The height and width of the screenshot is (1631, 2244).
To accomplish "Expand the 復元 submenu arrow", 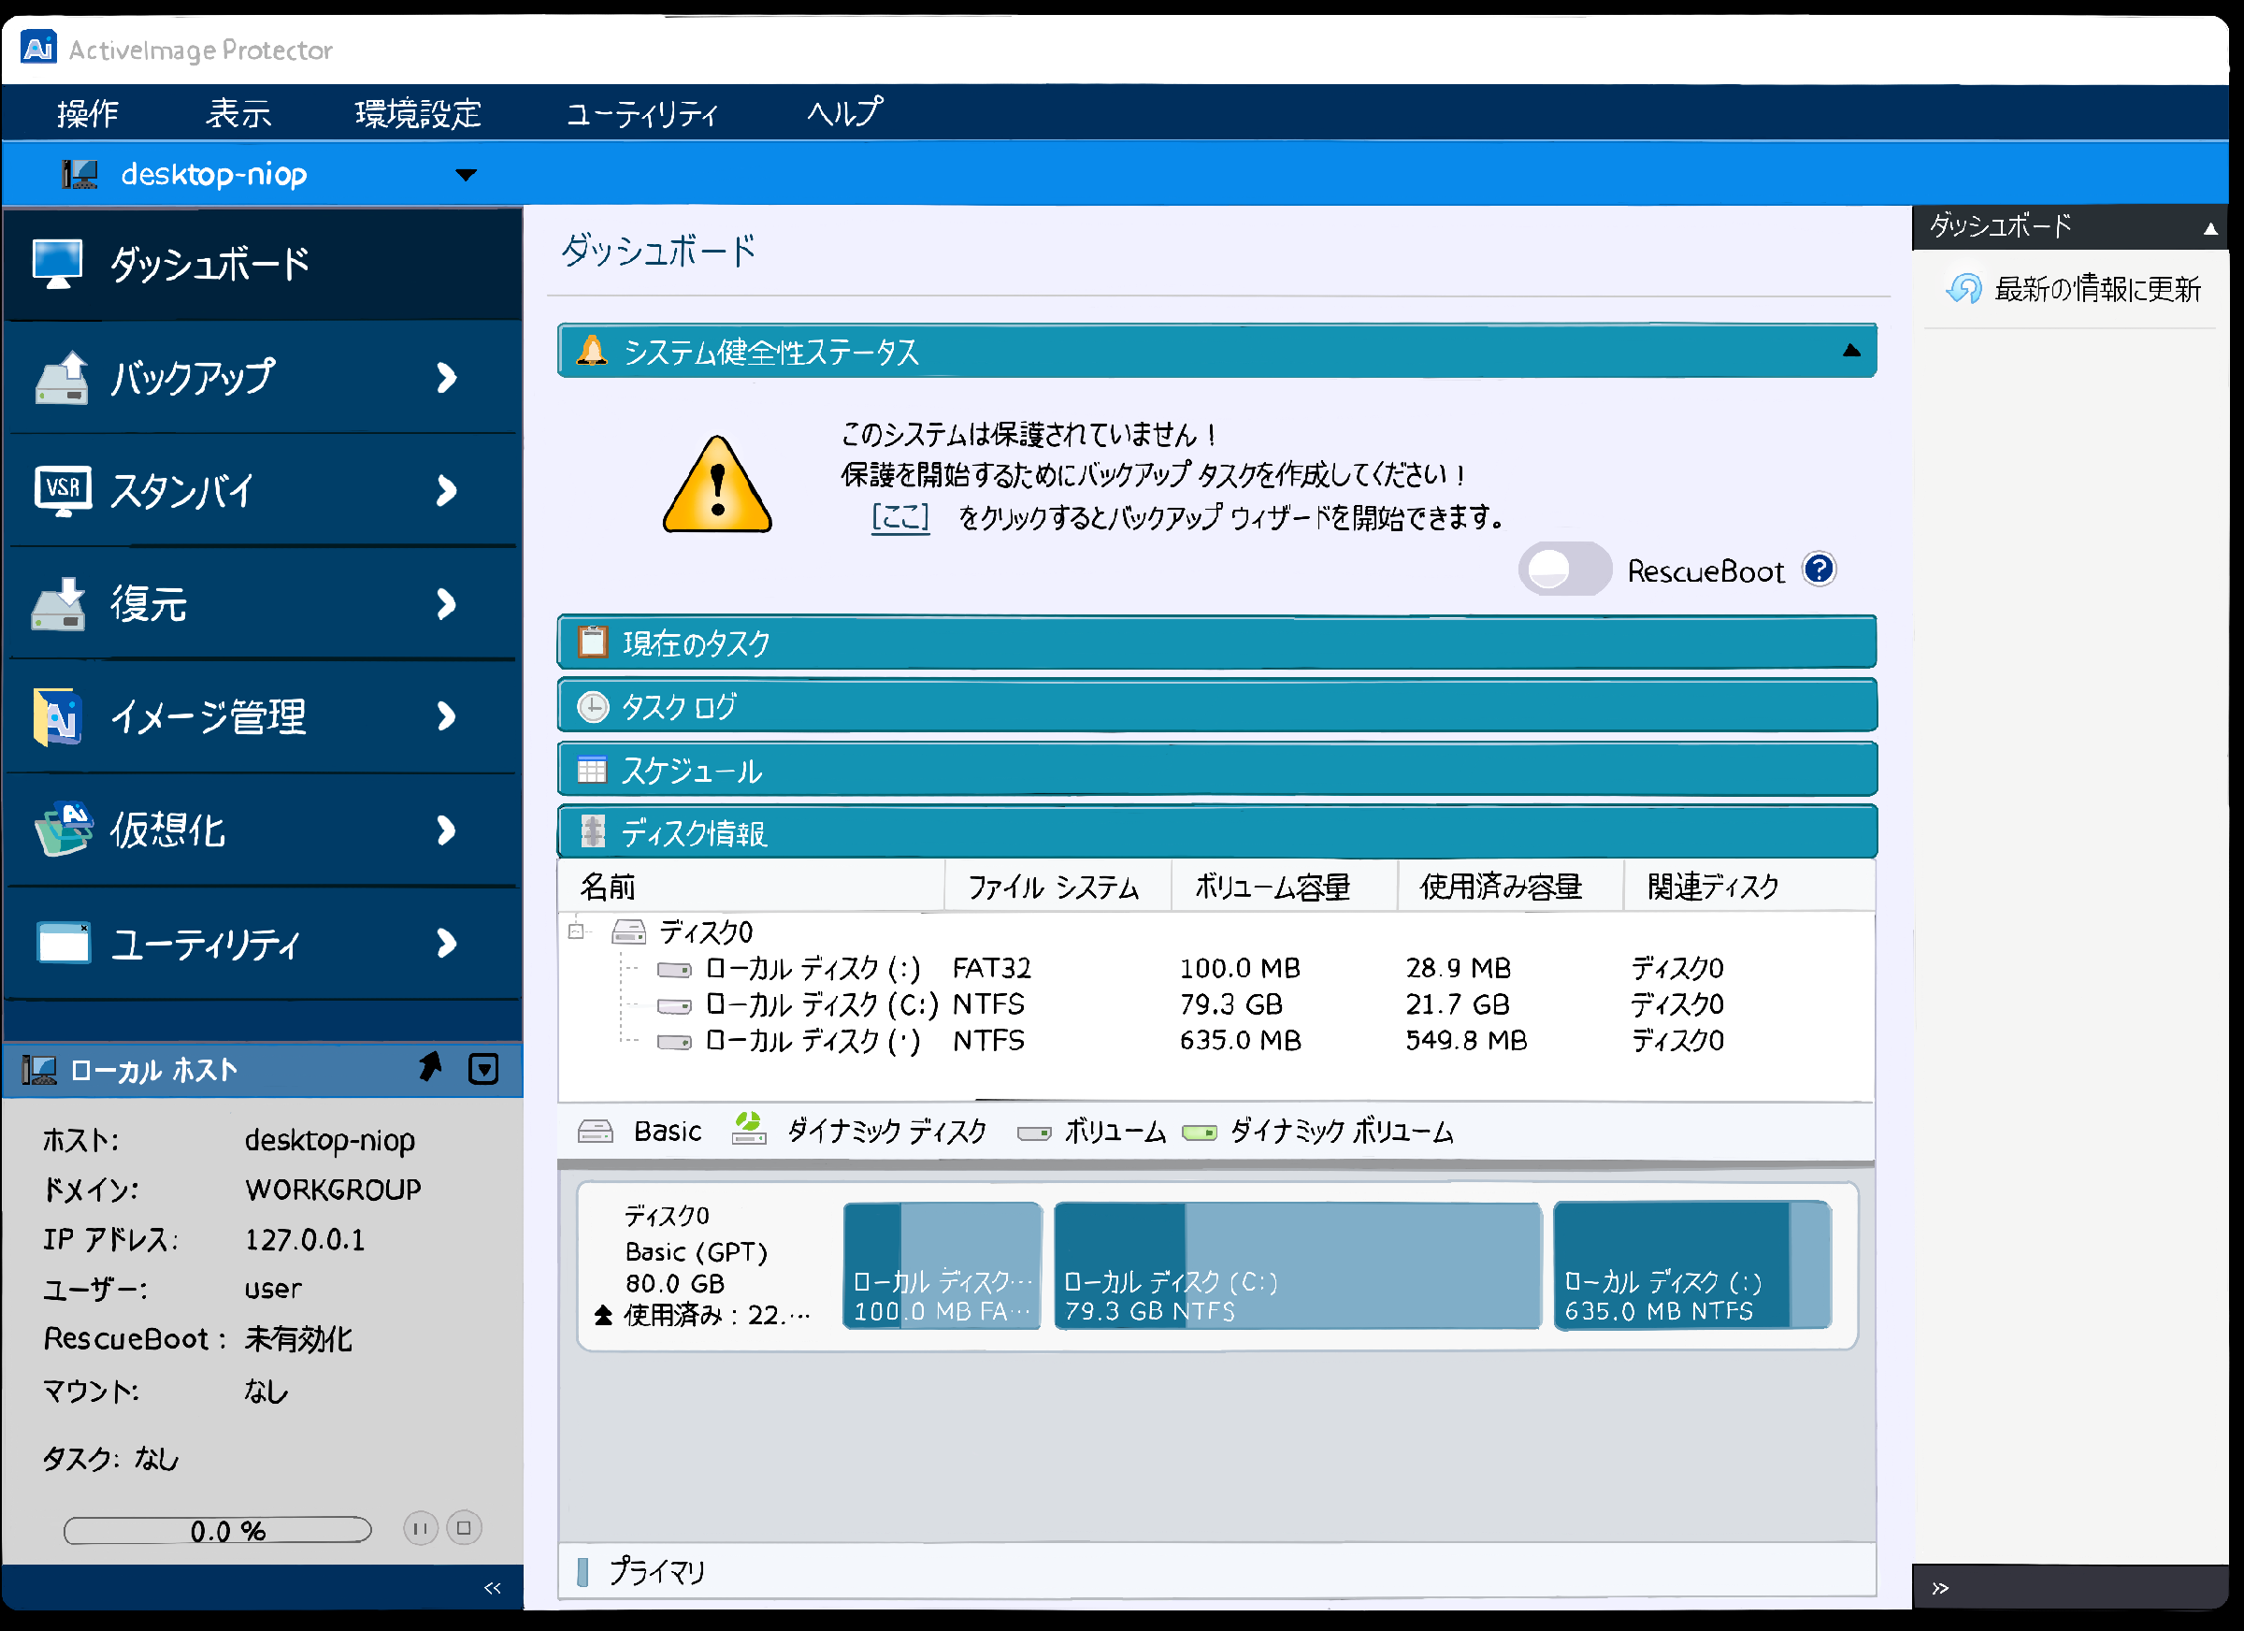I will [x=446, y=604].
